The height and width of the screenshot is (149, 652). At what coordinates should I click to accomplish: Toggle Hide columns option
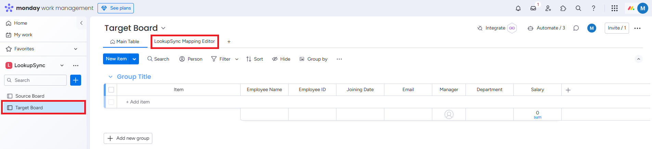click(x=281, y=59)
